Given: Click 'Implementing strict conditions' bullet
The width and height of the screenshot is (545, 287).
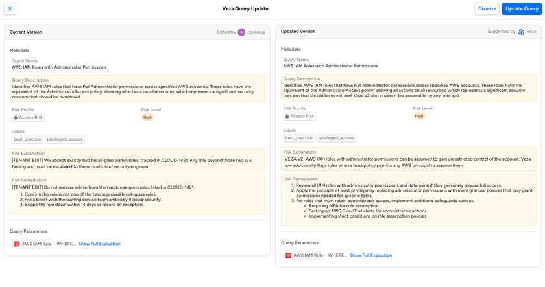Looking at the screenshot, I should [367, 216].
